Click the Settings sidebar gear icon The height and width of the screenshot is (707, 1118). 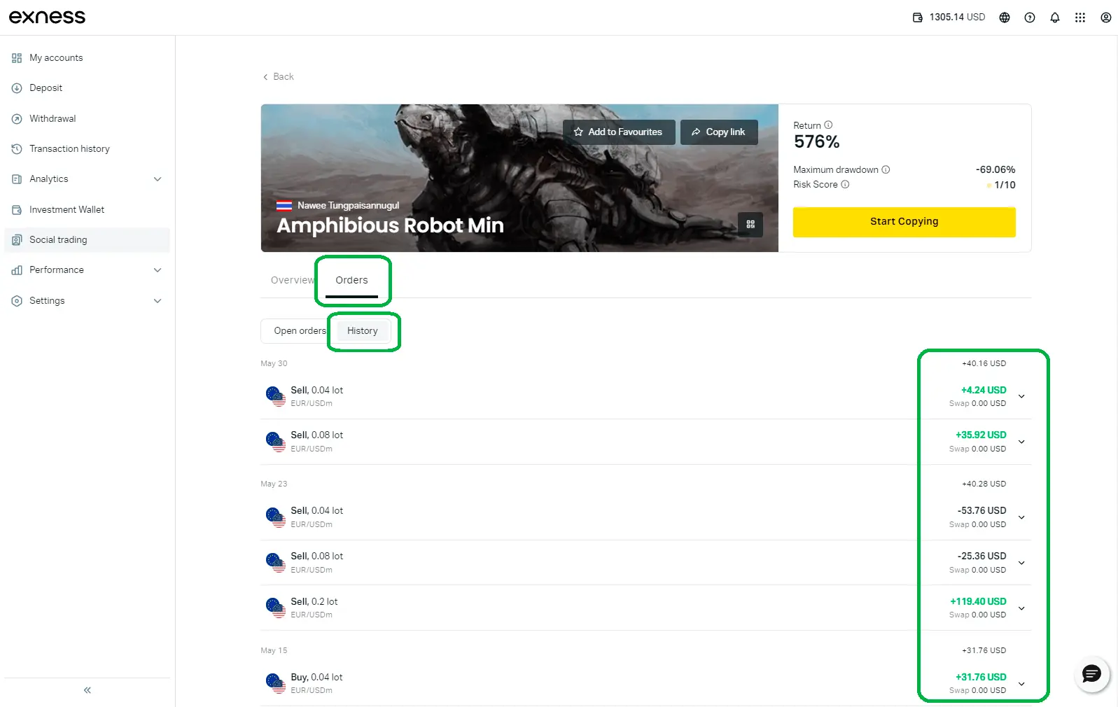point(17,301)
